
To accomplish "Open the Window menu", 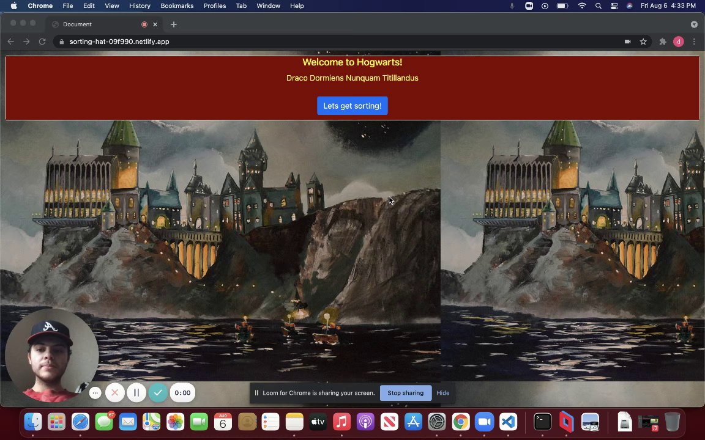I will coord(269,6).
